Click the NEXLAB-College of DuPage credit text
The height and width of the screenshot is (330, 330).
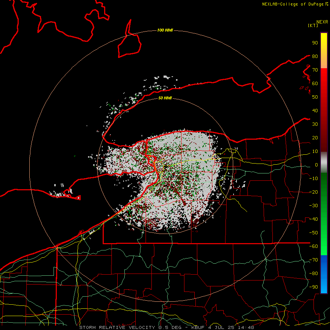[295, 4]
